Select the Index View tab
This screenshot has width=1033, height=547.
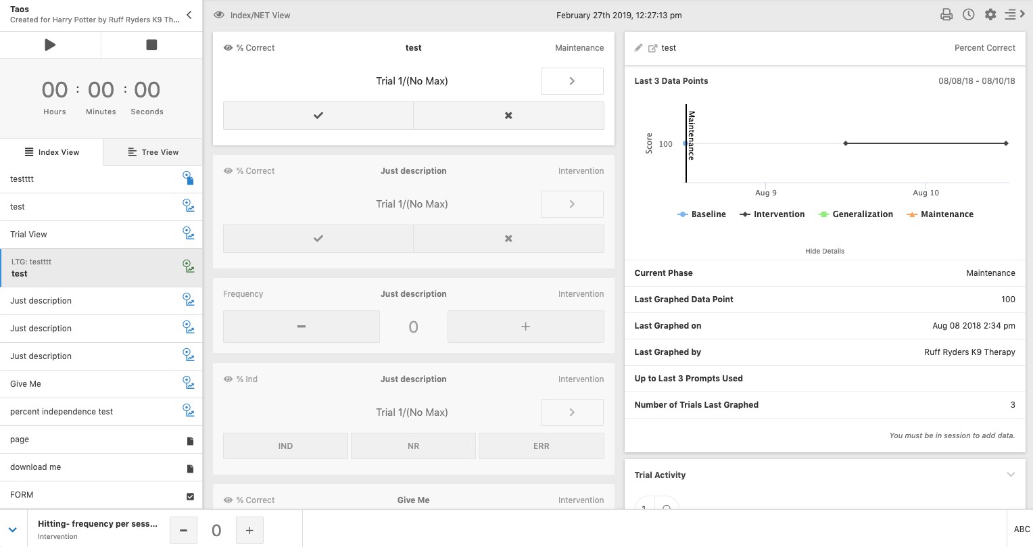[51, 151]
